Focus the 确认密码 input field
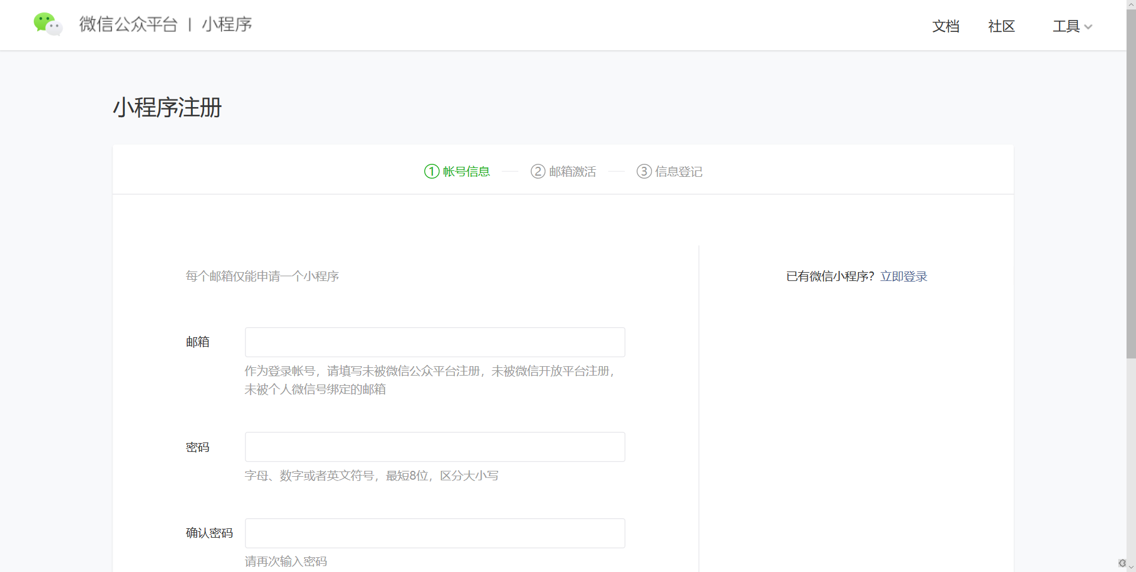Image resolution: width=1136 pixels, height=572 pixels. (x=435, y=533)
